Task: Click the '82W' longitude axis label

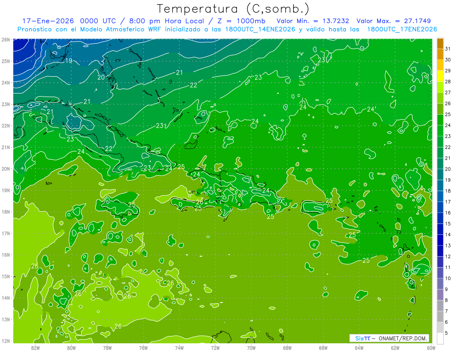Action: point(35,347)
